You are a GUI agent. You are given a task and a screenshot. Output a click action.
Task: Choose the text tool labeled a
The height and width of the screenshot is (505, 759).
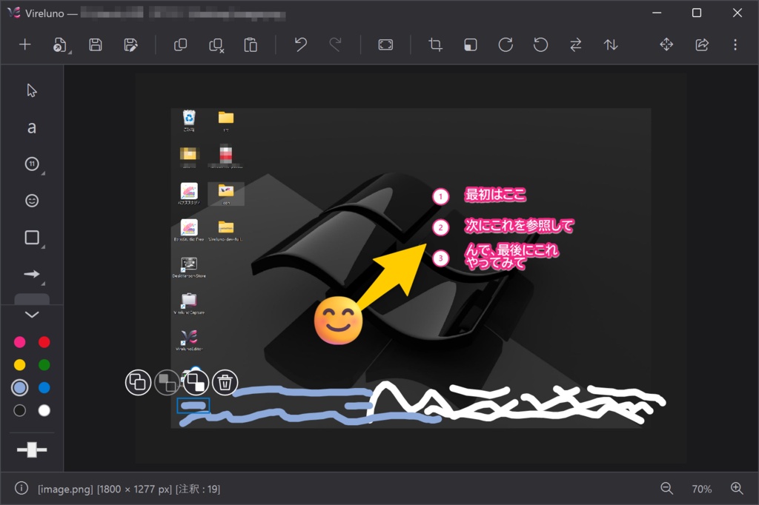pos(31,127)
